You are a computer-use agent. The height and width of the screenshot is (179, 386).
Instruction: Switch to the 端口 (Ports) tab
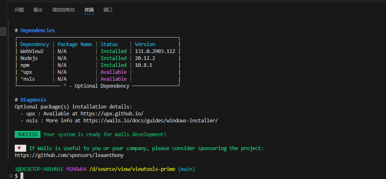click(x=108, y=10)
